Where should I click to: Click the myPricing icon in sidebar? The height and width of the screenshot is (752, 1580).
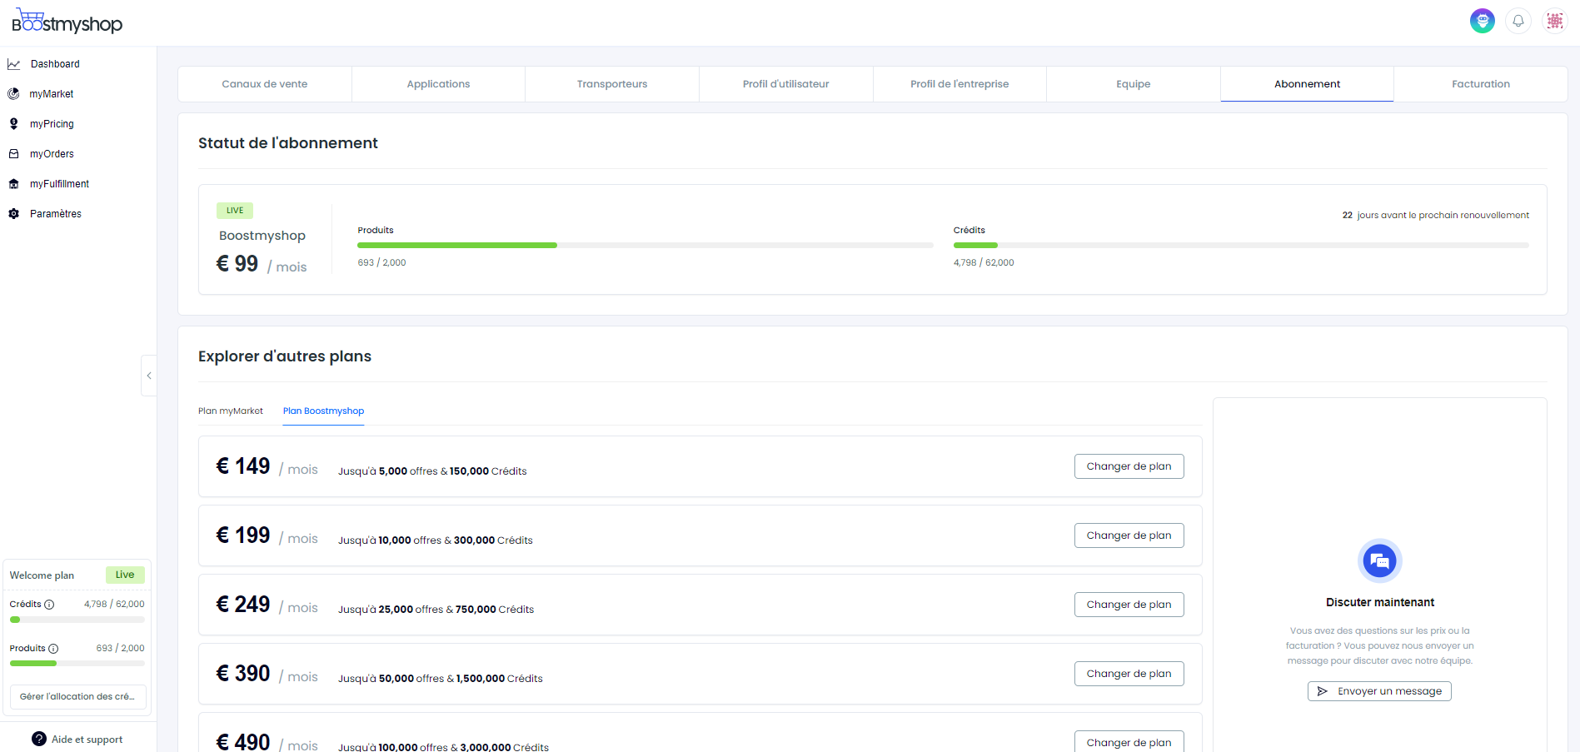coord(14,124)
